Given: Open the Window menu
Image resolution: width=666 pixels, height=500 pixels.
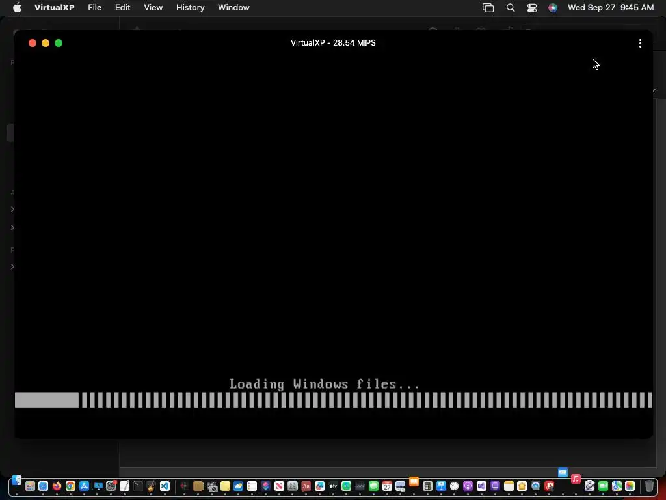Looking at the screenshot, I should click(x=233, y=7).
